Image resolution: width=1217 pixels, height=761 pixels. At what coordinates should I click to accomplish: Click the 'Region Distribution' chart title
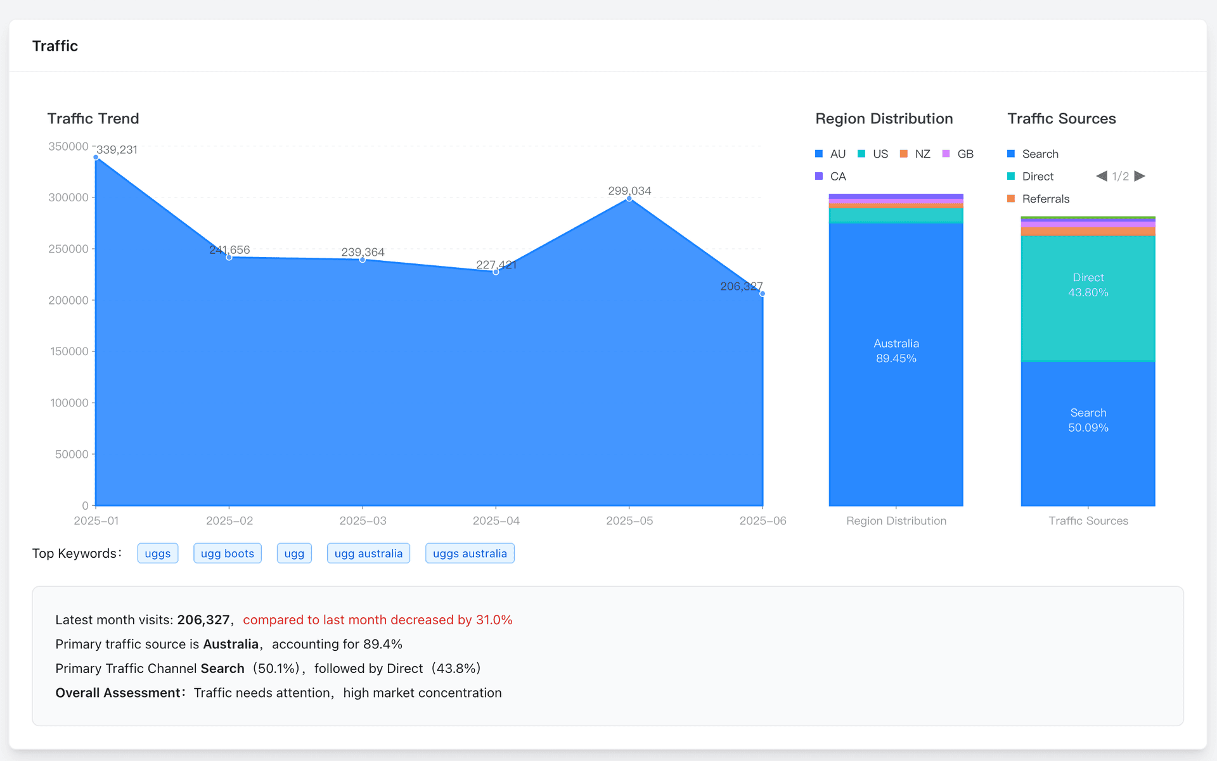pyautogui.click(x=884, y=118)
